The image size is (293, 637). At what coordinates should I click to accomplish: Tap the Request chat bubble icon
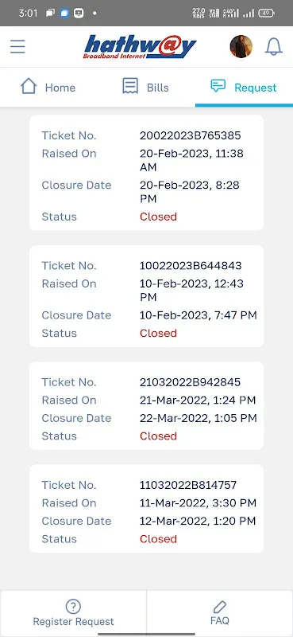pyautogui.click(x=218, y=86)
